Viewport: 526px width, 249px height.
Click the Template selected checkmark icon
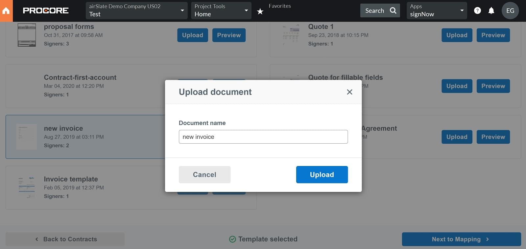tap(232, 239)
